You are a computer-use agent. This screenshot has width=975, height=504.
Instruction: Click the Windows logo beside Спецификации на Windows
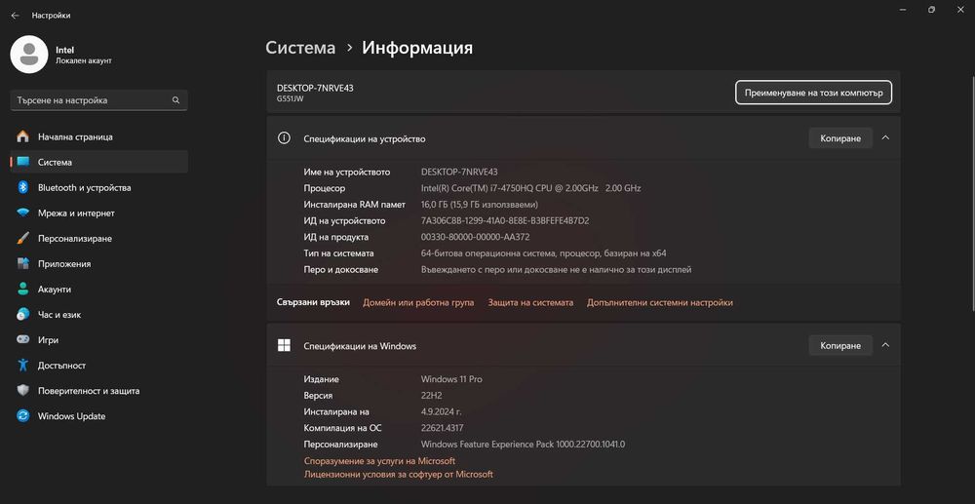tap(284, 345)
